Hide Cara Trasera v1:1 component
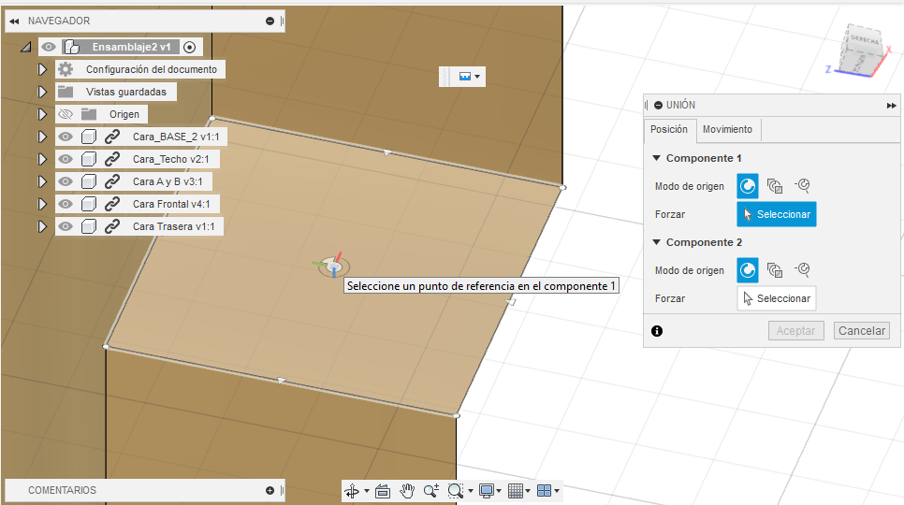This screenshot has height=505, width=904. (66, 226)
